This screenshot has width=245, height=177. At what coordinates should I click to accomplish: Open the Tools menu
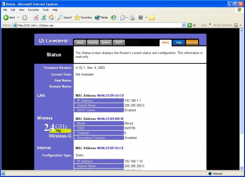(x=45, y=10)
